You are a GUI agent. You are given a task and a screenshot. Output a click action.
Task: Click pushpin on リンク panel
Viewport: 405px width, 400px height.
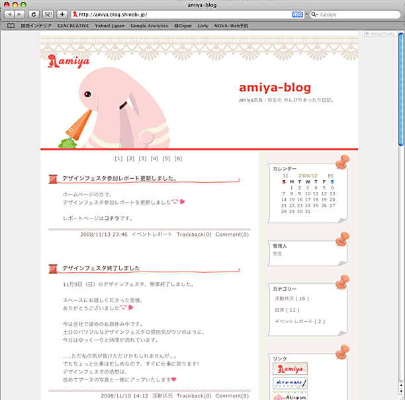coord(343,352)
